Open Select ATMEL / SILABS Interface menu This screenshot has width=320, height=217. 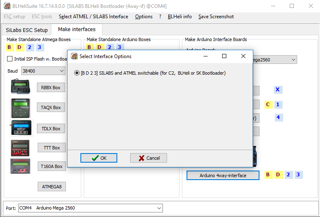(93, 17)
